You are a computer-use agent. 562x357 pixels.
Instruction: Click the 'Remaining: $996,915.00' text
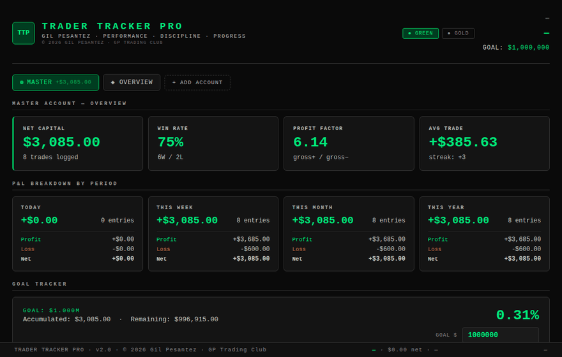click(174, 319)
